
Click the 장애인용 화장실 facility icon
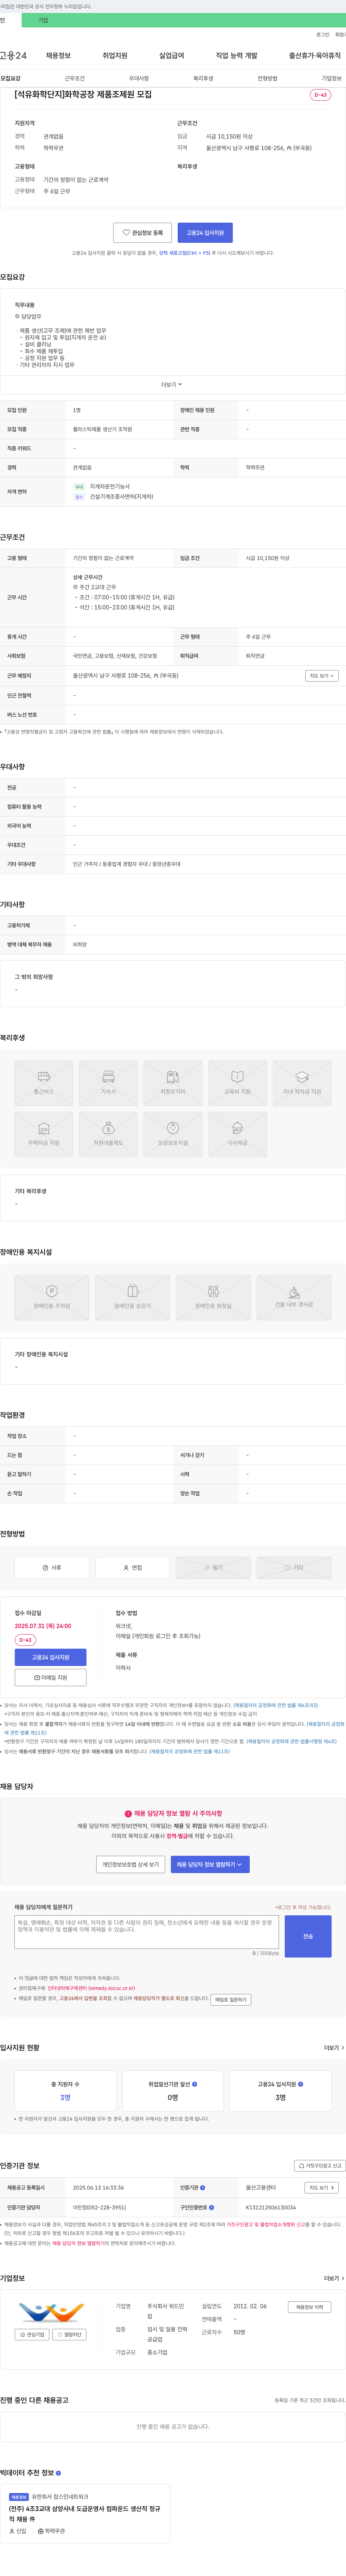click(213, 1297)
